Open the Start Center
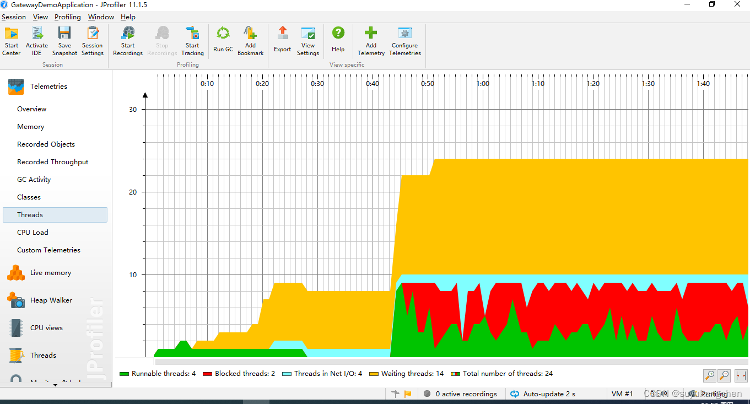The image size is (750, 404). click(x=12, y=41)
